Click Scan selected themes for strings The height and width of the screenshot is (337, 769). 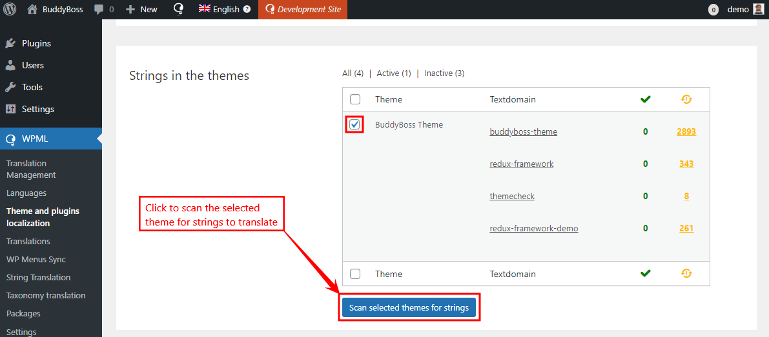pyautogui.click(x=409, y=307)
